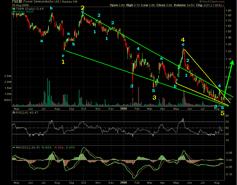Click the Sep label on the MACD panel date axis
The height and width of the screenshot is (185, 237).
click(71, 182)
